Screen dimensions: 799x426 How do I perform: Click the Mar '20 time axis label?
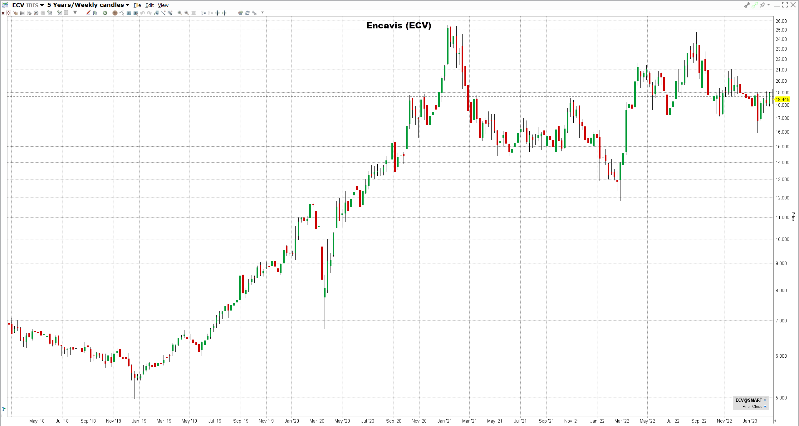coord(317,421)
